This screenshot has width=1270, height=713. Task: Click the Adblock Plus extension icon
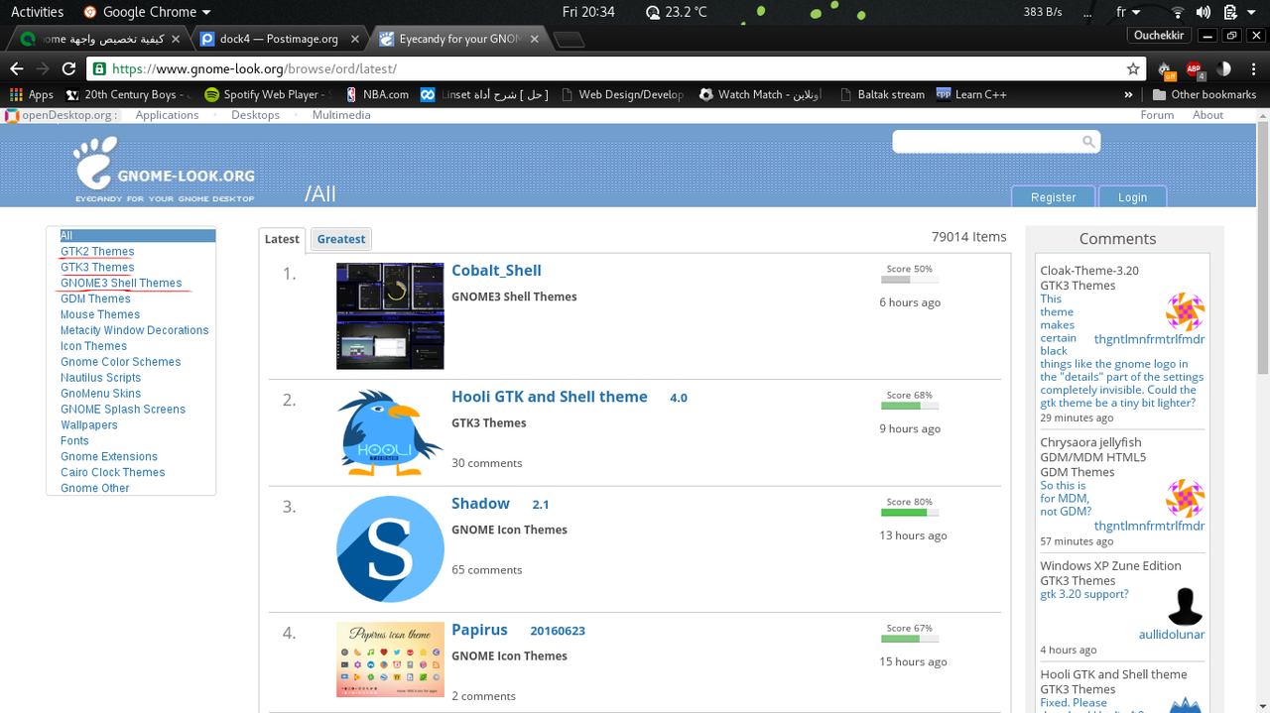[1194, 69]
